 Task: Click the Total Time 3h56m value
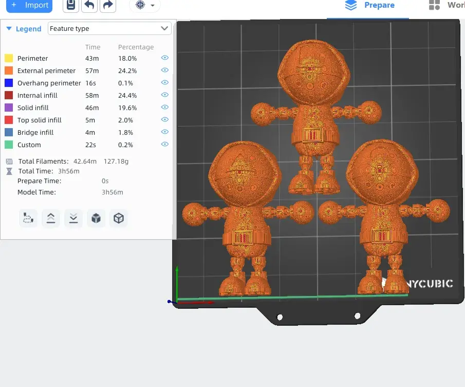69,171
